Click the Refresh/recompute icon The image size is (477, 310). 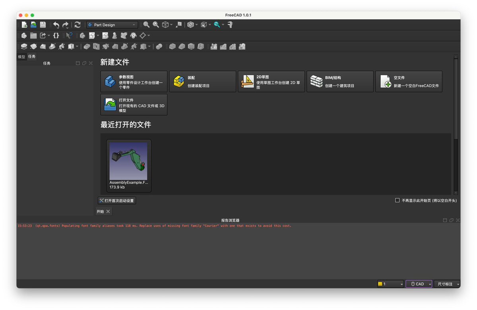(78, 25)
